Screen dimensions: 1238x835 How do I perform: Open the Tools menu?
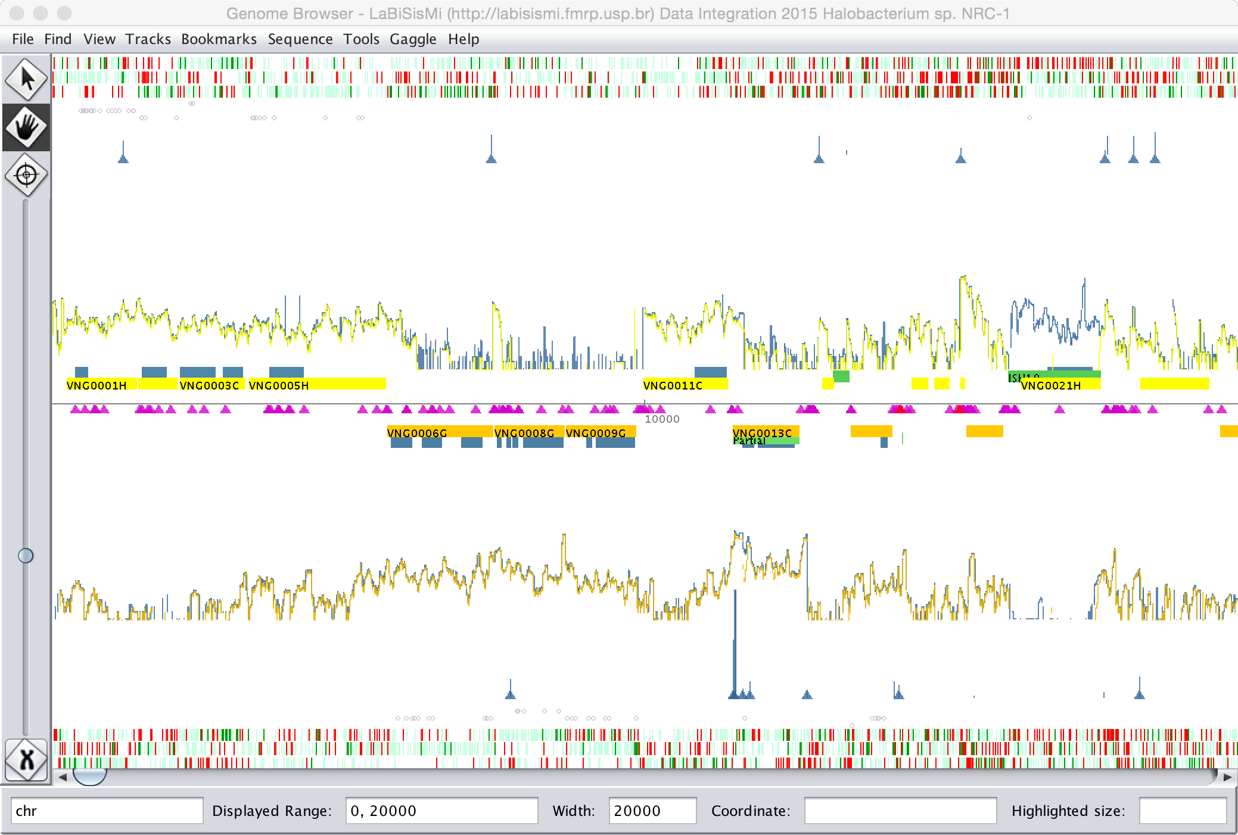pos(361,39)
